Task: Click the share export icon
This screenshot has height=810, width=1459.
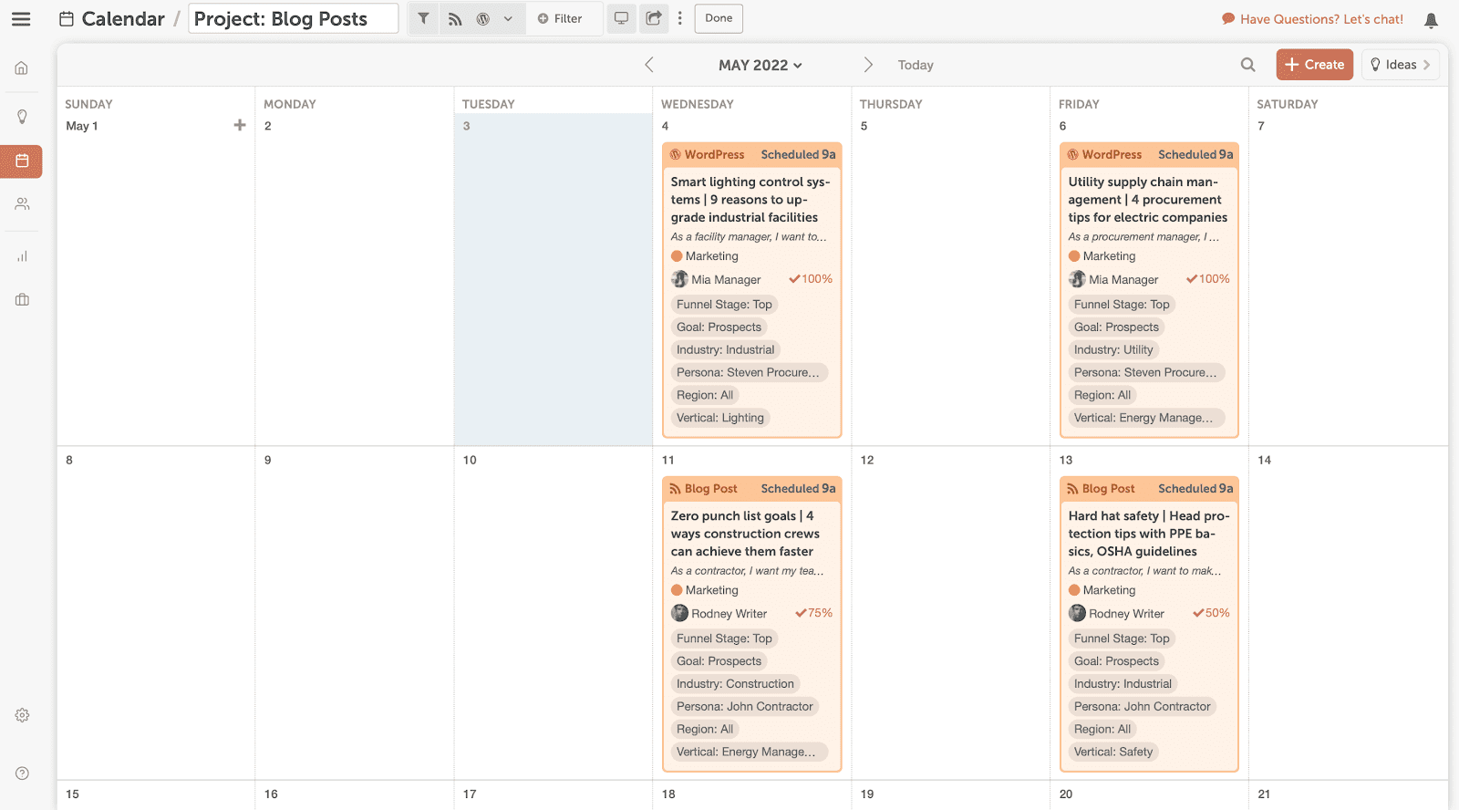Action: tap(654, 18)
